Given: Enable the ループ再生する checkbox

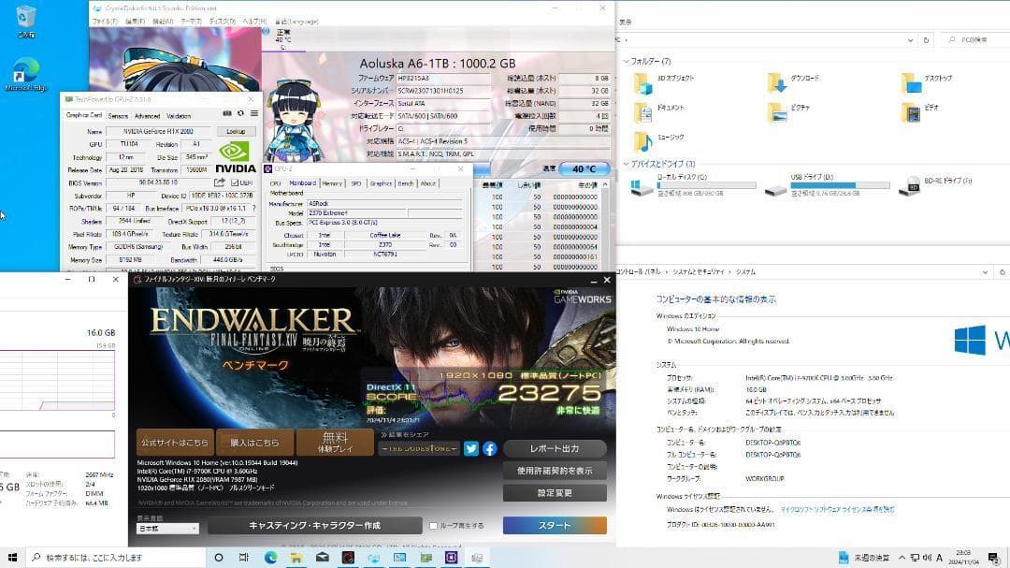Looking at the screenshot, I should tap(434, 525).
